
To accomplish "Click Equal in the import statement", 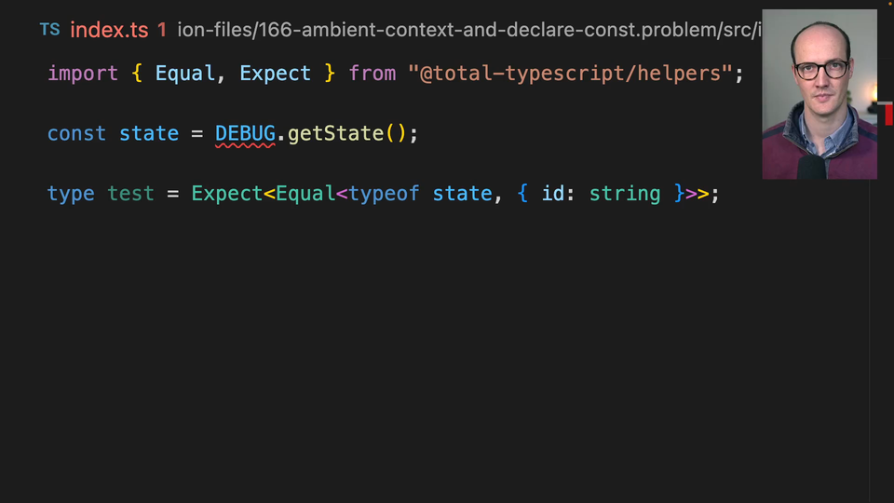I will tap(185, 73).
